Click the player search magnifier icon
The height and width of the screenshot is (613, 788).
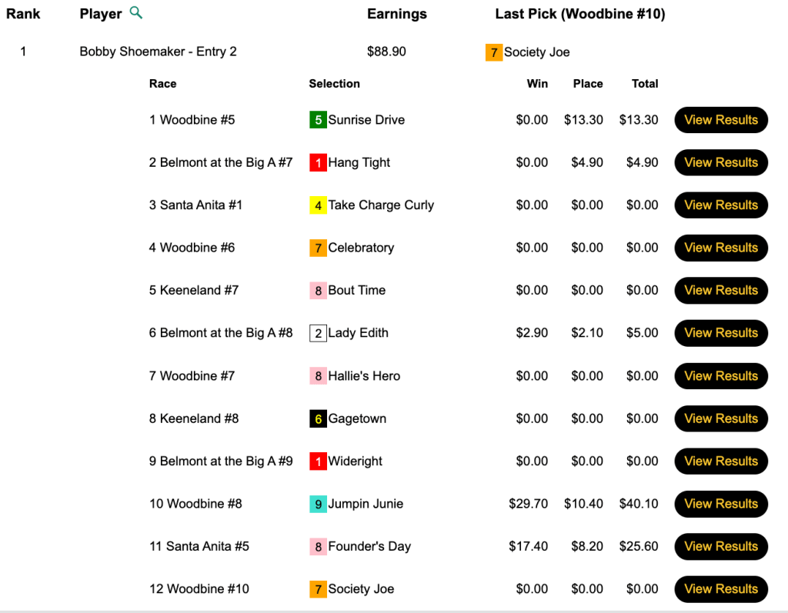[x=136, y=13]
